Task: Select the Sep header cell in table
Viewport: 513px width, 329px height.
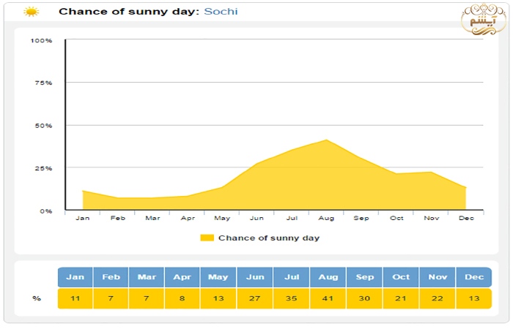Action: point(365,277)
